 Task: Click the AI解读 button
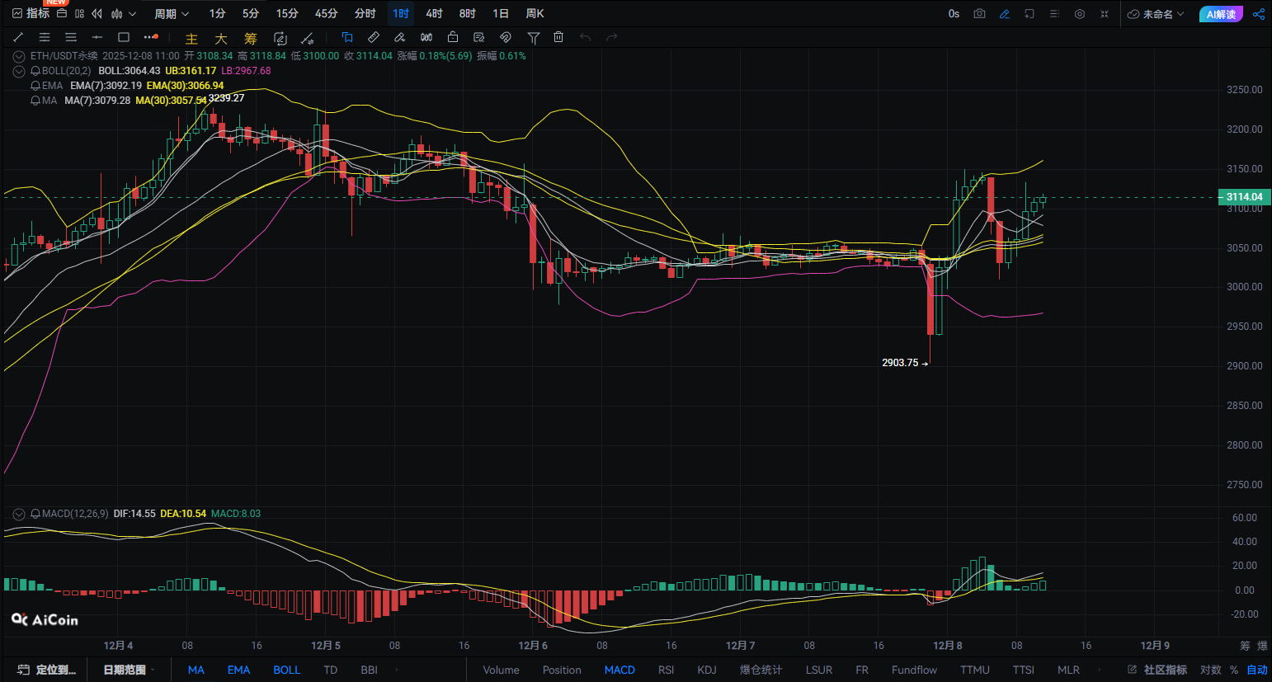1221,14
